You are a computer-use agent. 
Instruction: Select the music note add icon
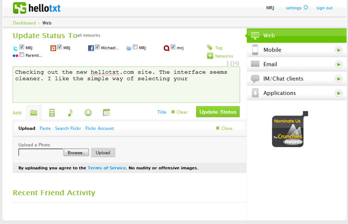(70, 113)
